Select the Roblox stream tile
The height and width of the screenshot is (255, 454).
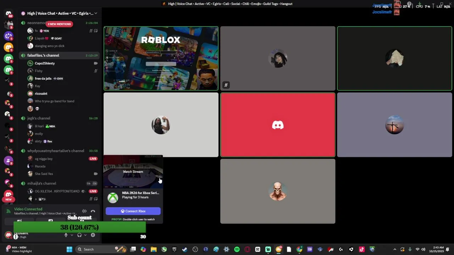tap(161, 58)
